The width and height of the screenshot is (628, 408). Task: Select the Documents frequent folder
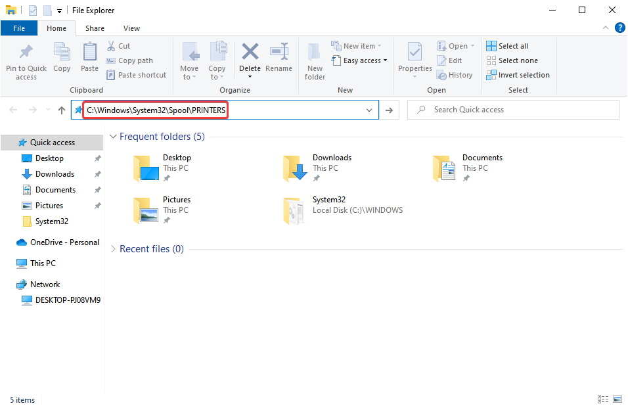click(468, 168)
